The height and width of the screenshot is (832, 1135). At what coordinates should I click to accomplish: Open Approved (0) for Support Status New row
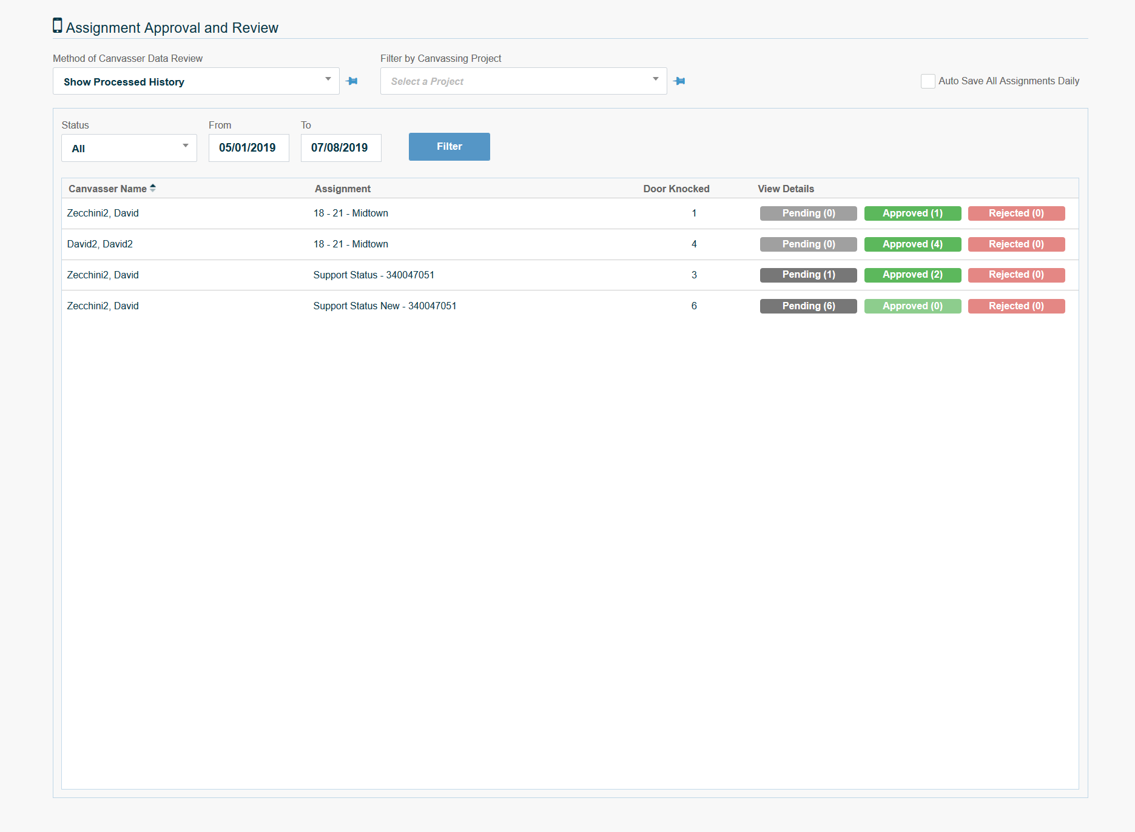pos(913,306)
